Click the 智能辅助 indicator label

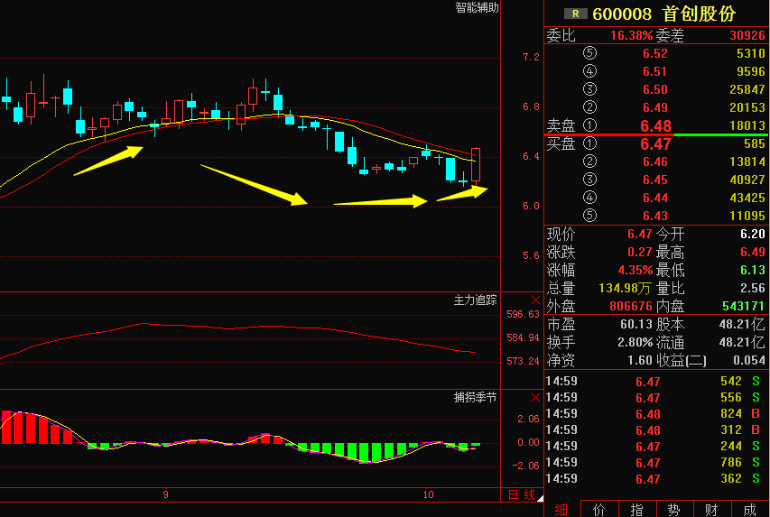(476, 8)
